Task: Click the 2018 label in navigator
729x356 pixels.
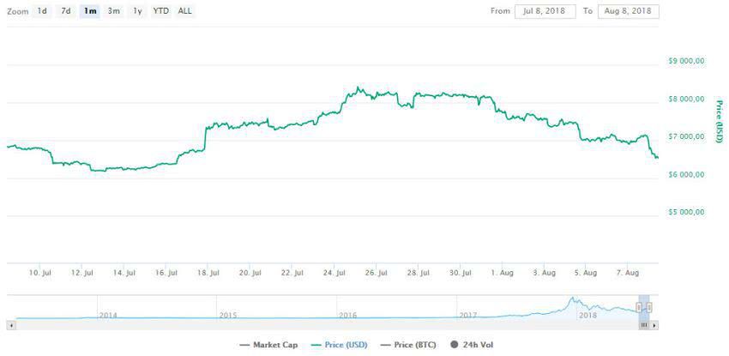Action: (x=587, y=315)
